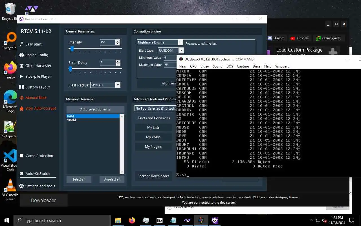Screen dimensions: 361x226
Task: Open Stockpile Player
Action: click(35, 76)
